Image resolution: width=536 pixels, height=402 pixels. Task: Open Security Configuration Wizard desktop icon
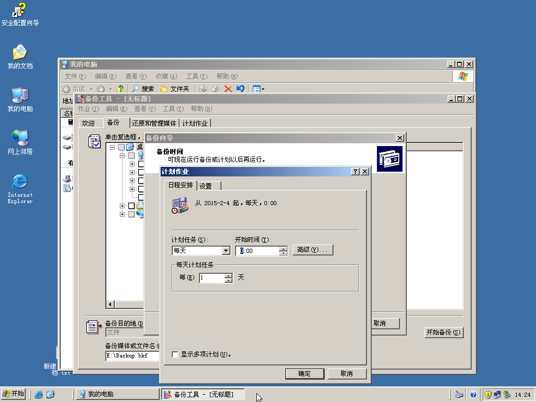20,14
